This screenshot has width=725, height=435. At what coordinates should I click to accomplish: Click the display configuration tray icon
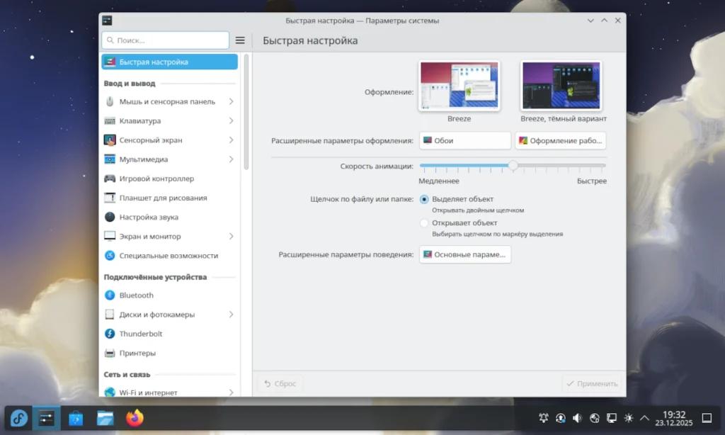click(x=612, y=418)
